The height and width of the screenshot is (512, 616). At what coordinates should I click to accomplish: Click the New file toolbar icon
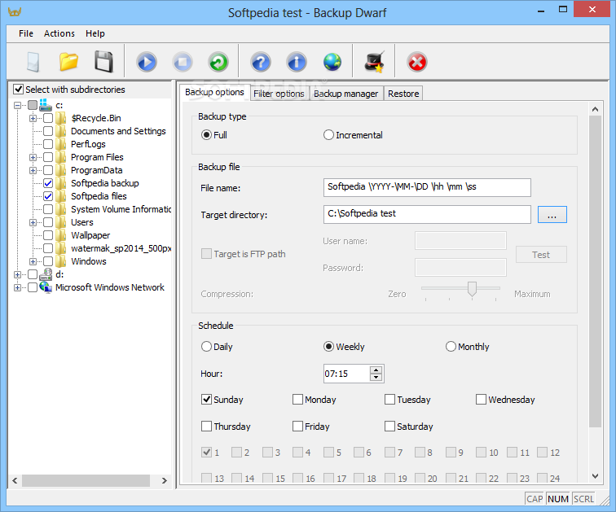click(x=33, y=62)
